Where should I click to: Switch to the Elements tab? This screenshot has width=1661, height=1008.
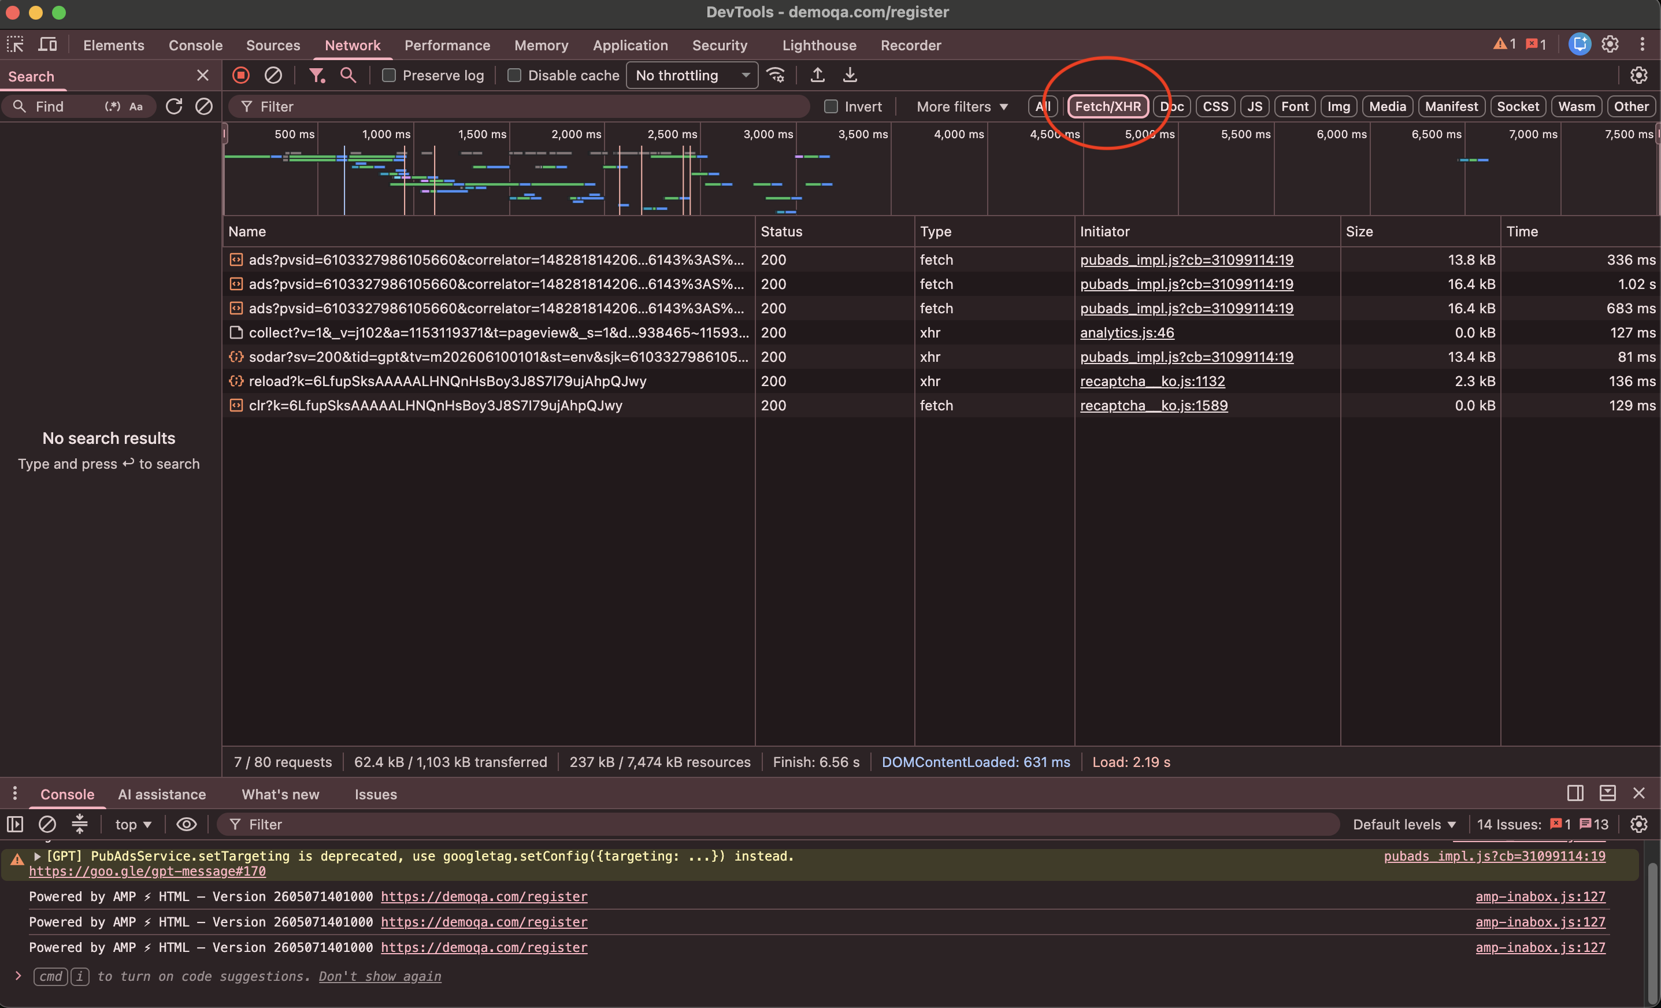pyautogui.click(x=113, y=45)
